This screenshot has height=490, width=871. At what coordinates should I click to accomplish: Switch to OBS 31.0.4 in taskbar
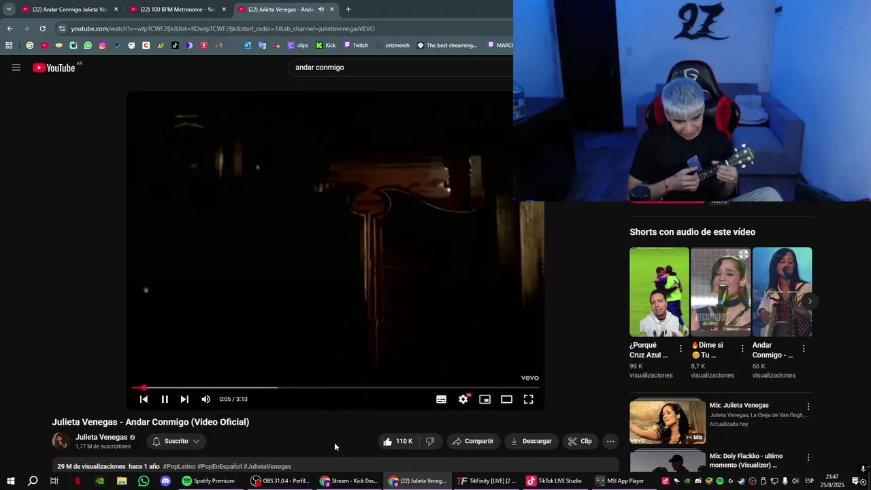280,481
